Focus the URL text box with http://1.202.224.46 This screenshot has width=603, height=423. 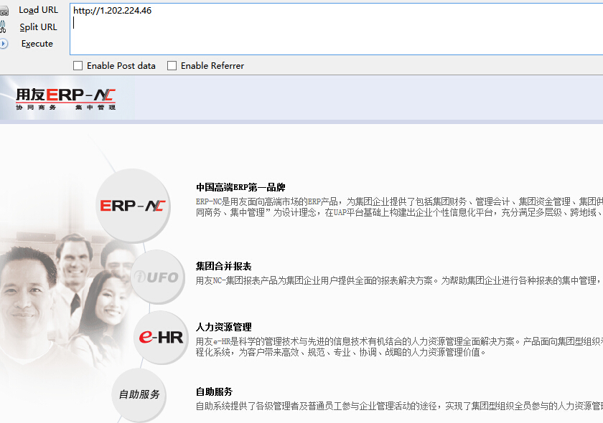336,29
